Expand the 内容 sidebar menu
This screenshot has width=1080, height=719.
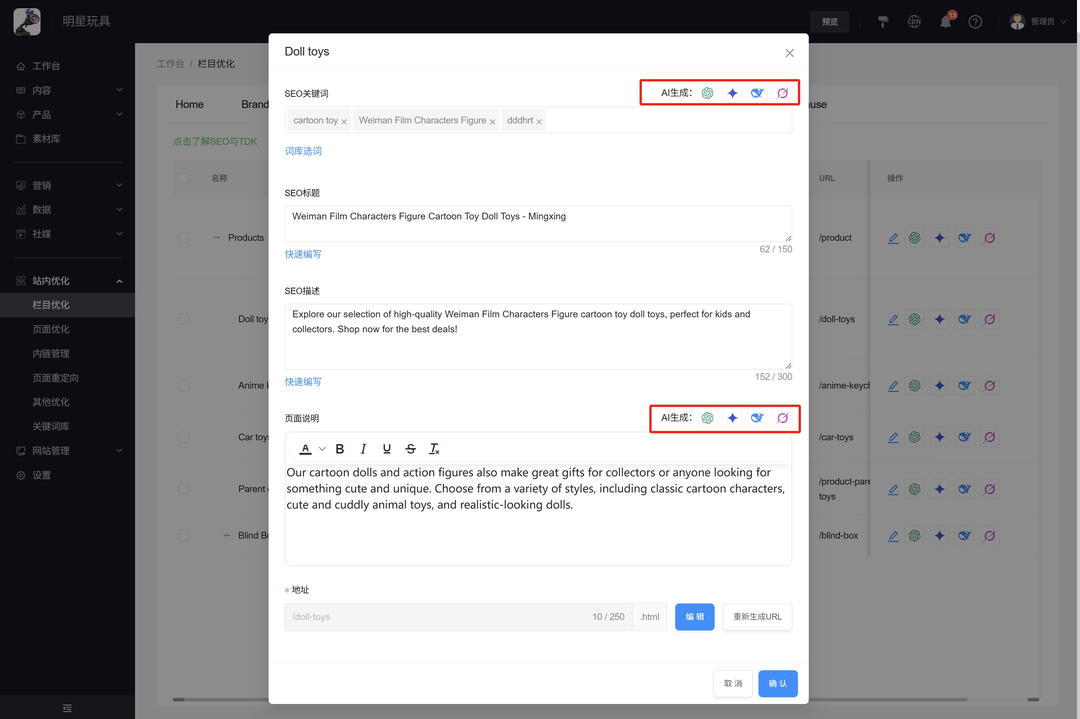(68, 90)
